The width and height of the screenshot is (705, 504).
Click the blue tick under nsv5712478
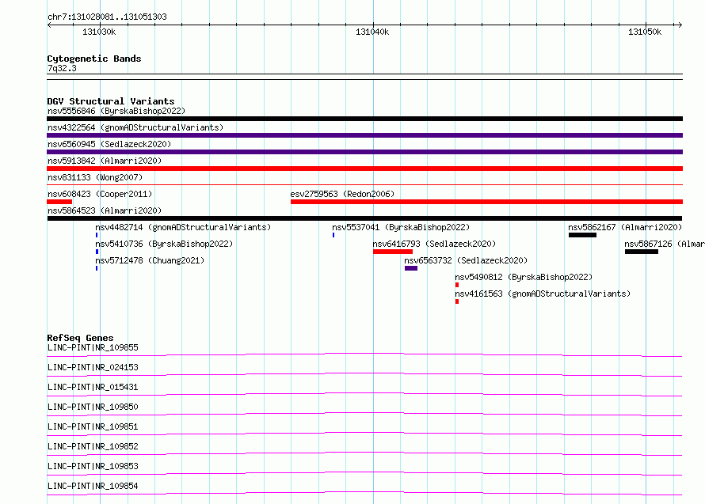click(x=97, y=268)
